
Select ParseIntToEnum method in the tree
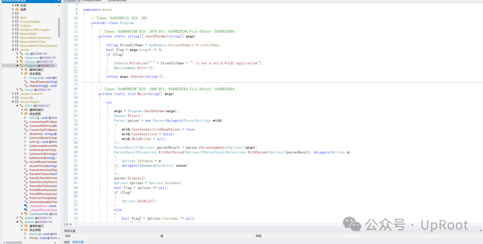point(43,173)
